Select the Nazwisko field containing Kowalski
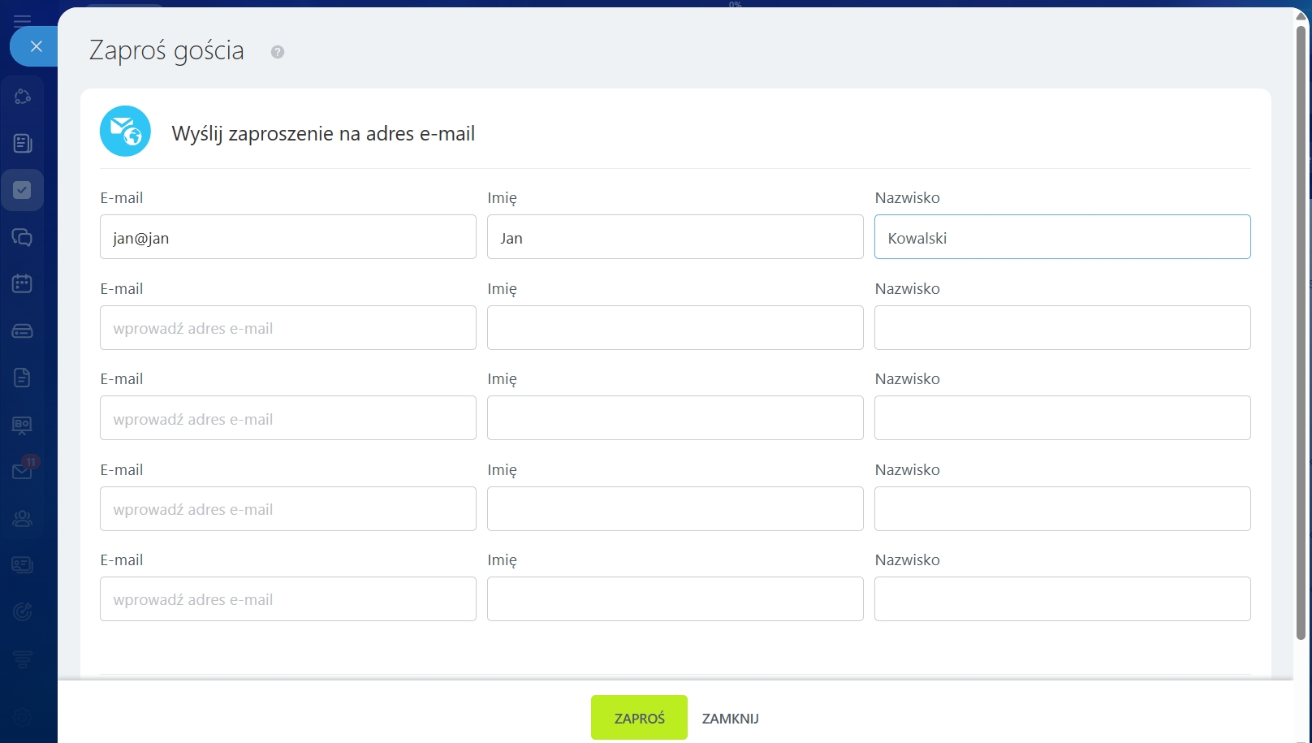The width and height of the screenshot is (1312, 743). 1062,237
